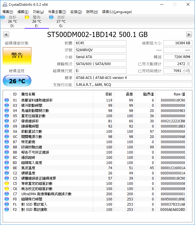
Task: Click status dot for attribute 09
Action: click(7, 126)
